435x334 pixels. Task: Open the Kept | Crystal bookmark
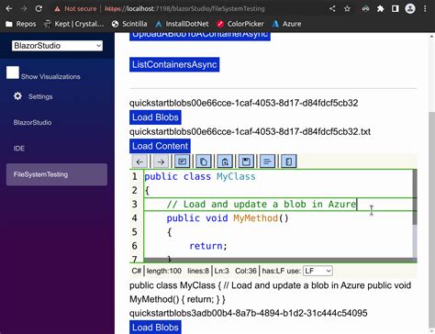74,24
